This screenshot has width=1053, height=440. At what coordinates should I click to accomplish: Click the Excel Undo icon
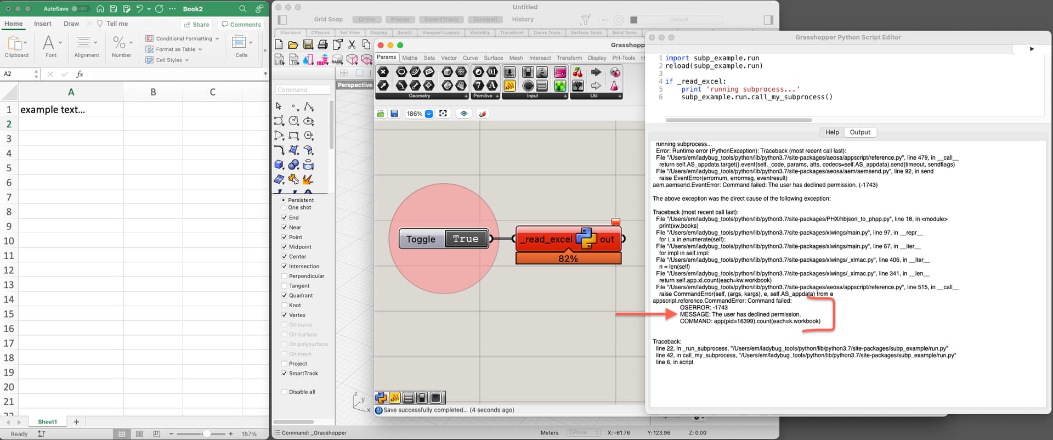(140, 9)
